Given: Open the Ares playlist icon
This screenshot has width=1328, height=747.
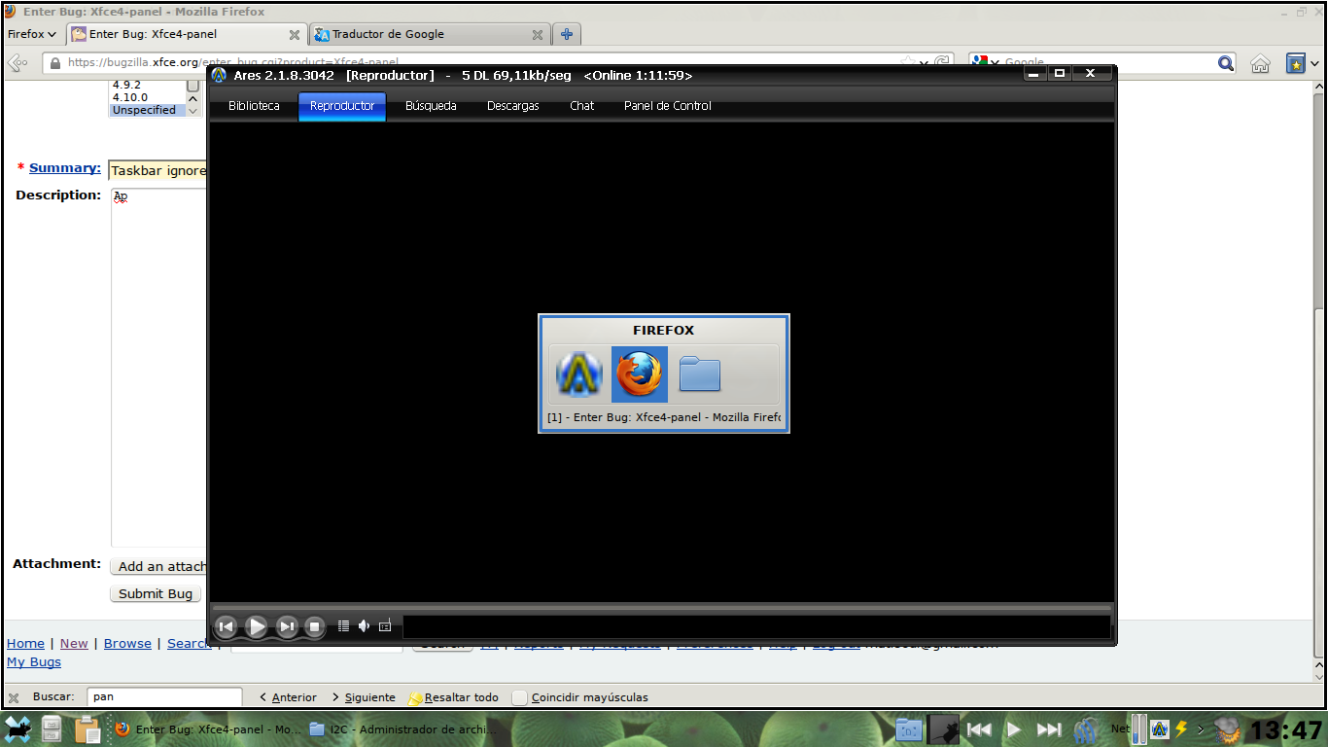Looking at the screenshot, I should 343,626.
